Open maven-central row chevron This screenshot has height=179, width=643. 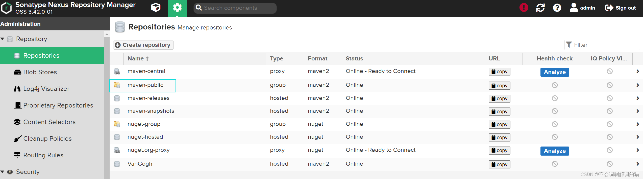[637, 71]
